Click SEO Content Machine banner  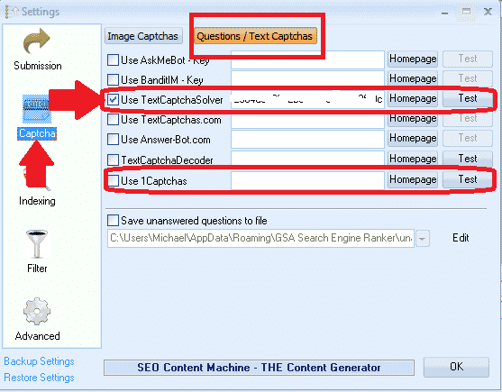tap(259, 368)
